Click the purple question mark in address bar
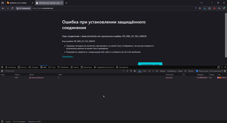227x123 pixels. [x=196, y=8]
